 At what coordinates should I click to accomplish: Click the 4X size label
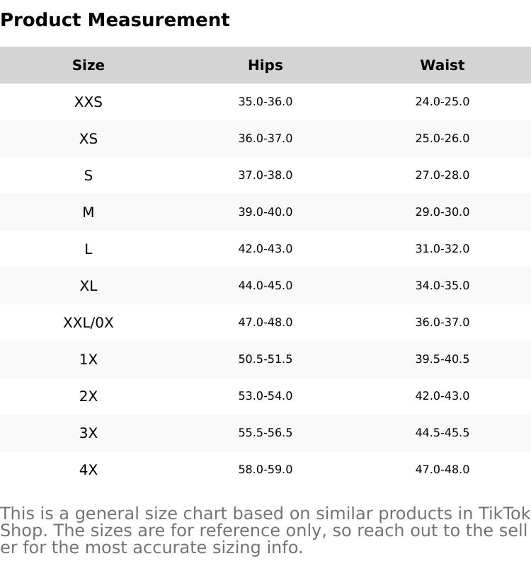pos(88,470)
